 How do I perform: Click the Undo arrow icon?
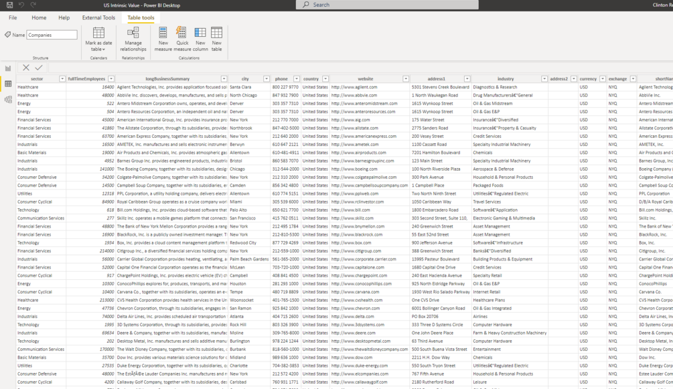[x=21, y=5]
